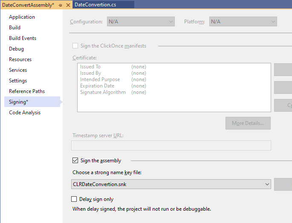Enable Sign the ClickOnce manifests checkbox
The width and height of the screenshot is (292, 223).
(x=75, y=46)
